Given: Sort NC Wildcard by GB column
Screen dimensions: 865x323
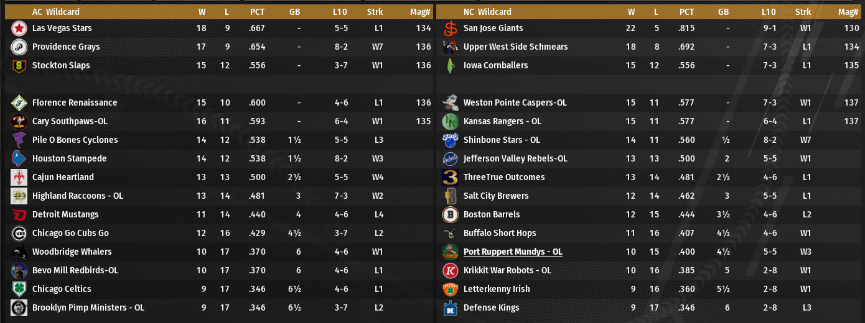Looking at the screenshot, I should click(723, 12).
